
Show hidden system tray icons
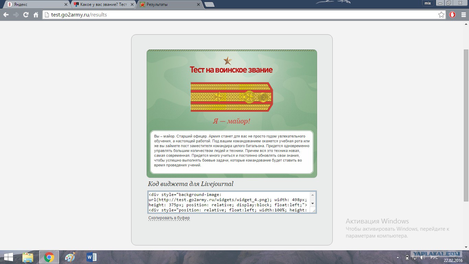(398, 257)
